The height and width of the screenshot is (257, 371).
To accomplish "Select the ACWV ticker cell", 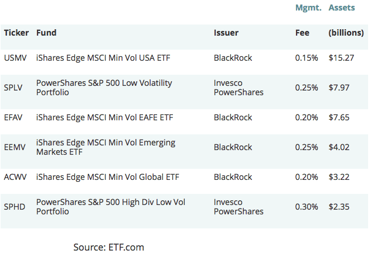I will pos(16,177).
